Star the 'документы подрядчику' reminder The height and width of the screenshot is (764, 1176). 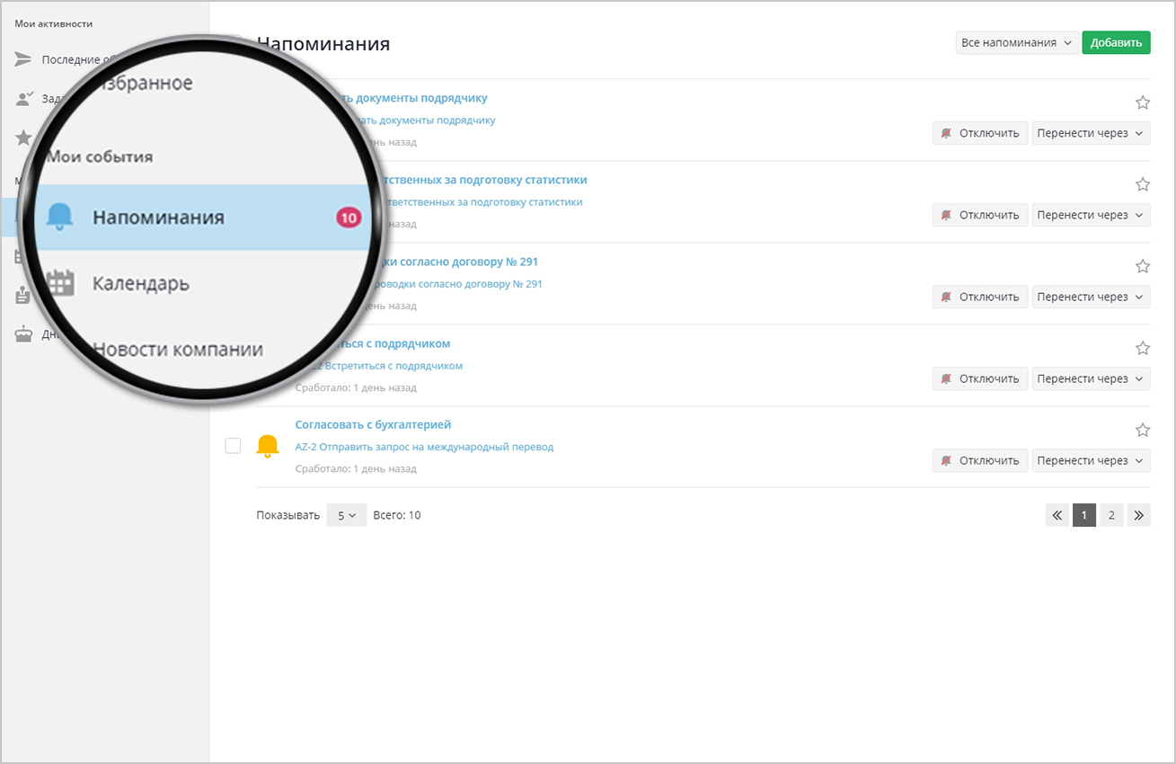click(x=1143, y=102)
